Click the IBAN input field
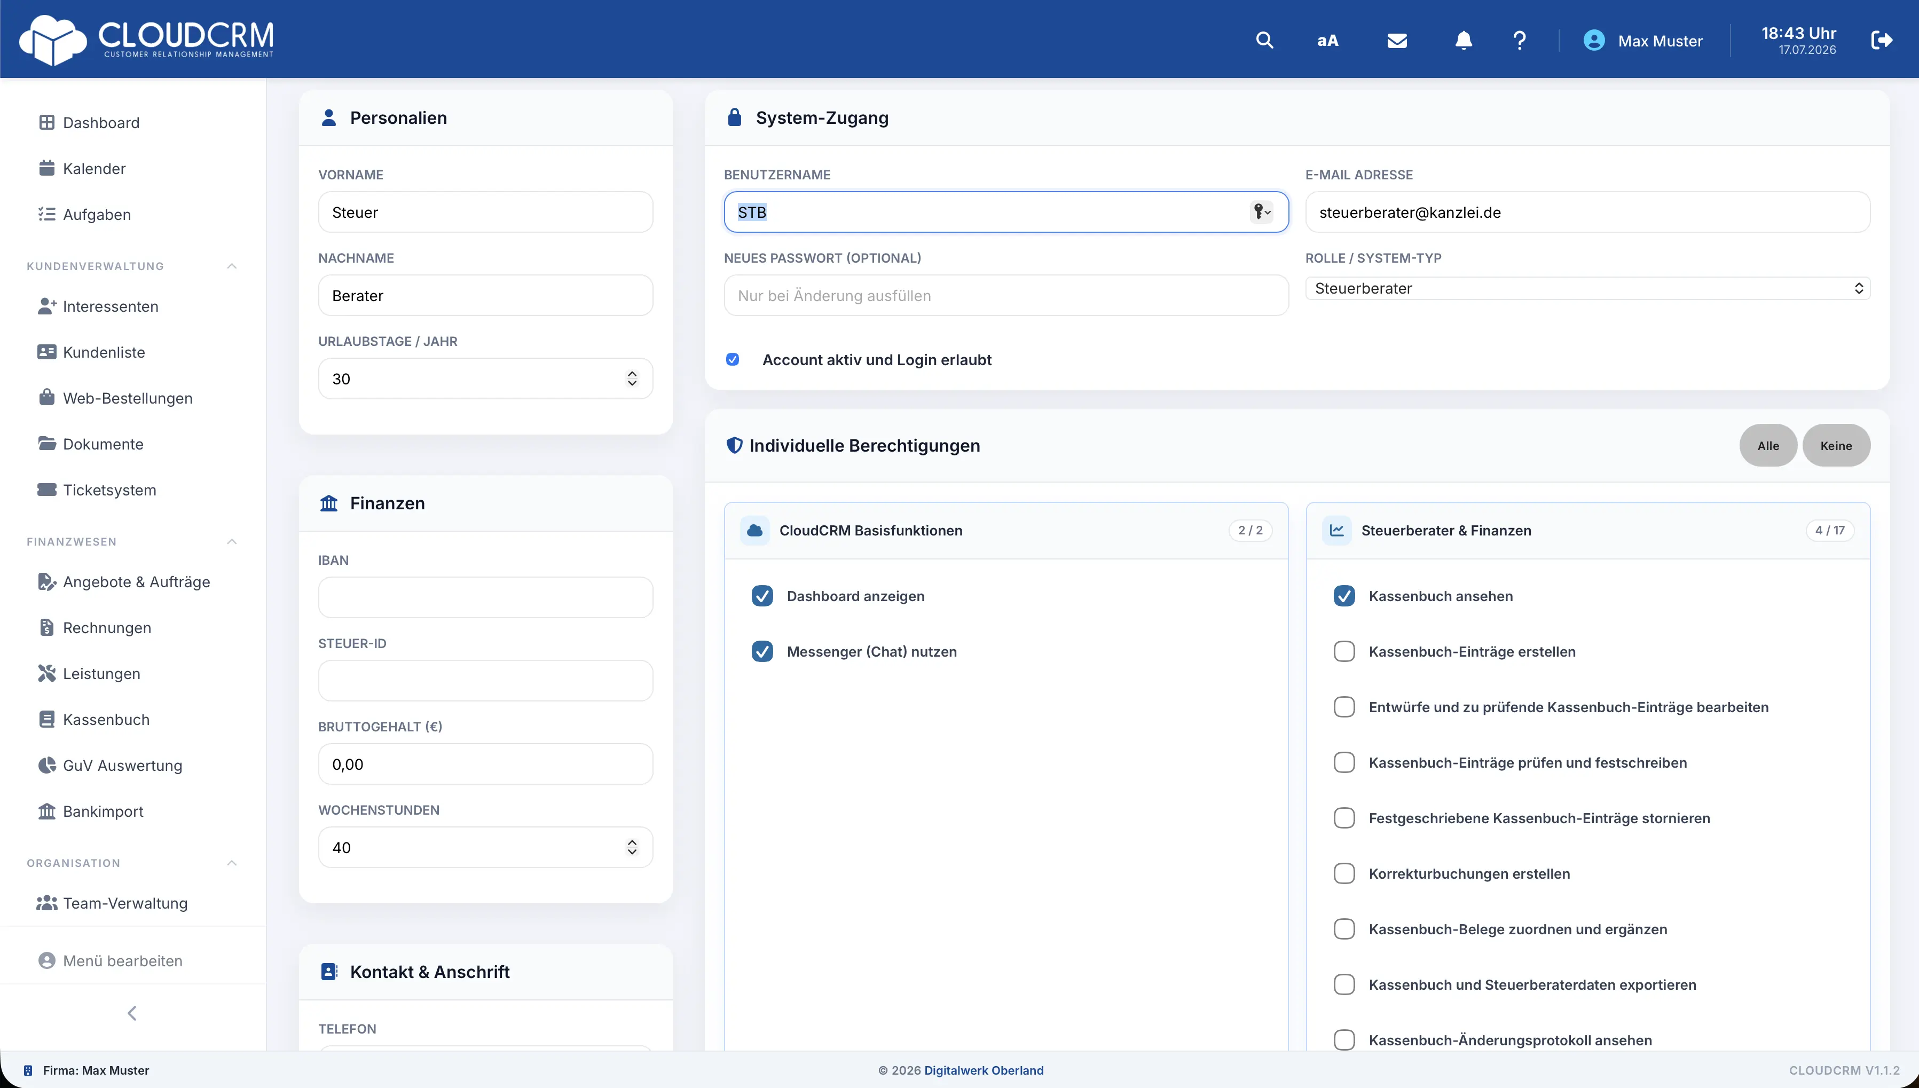This screenshot has height=1088, width=1919. click(485, 597)
